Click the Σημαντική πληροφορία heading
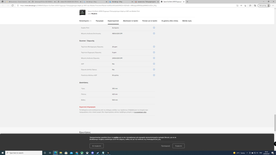276x155 pixels. 87,107
